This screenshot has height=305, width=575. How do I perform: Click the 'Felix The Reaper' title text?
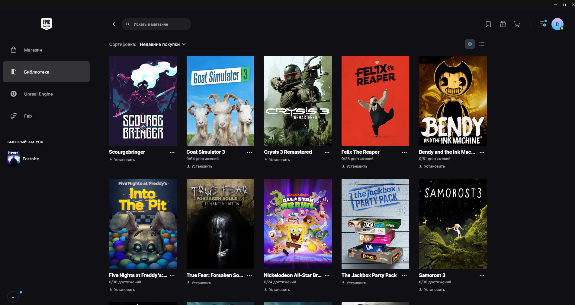click(360, 152)
